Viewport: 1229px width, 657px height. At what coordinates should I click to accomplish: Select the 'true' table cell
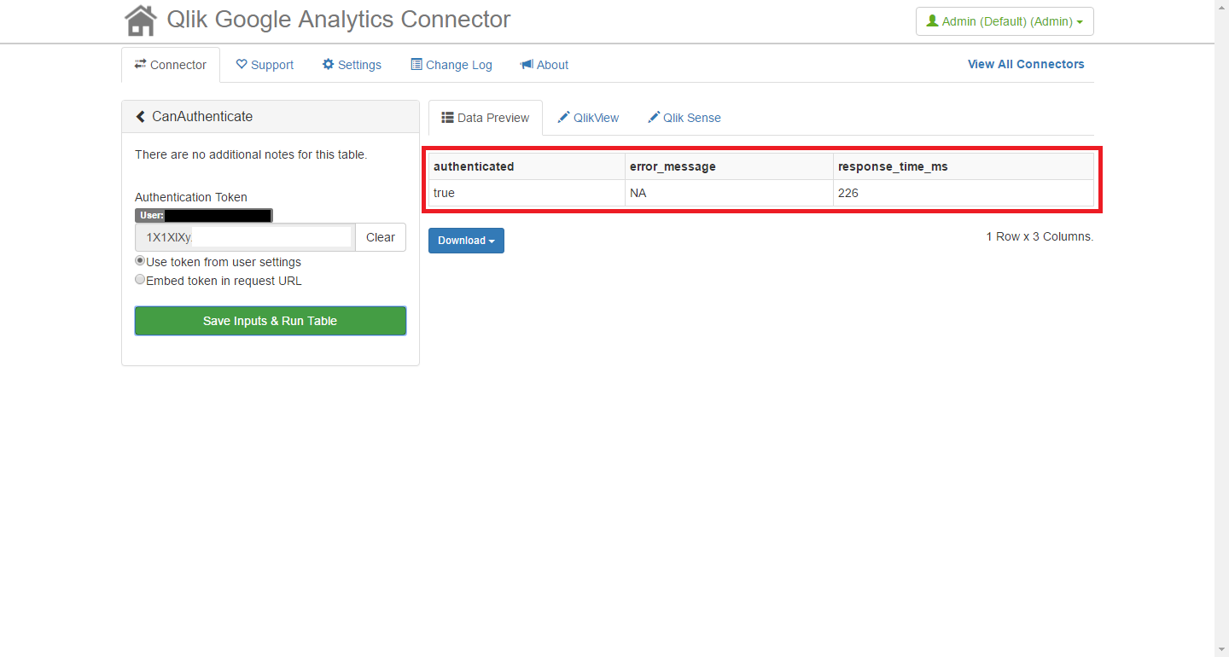(x=527, y=193)
